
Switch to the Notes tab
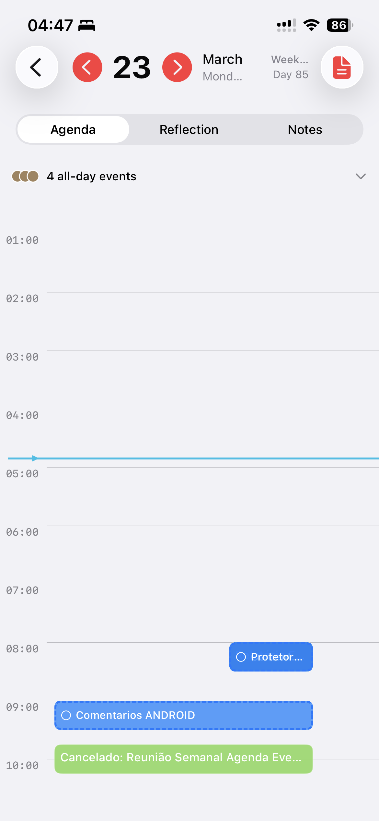[305, 130]
